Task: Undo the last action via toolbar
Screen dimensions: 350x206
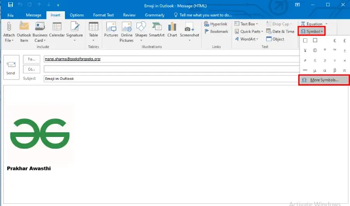Action: [x=20, y=5]
